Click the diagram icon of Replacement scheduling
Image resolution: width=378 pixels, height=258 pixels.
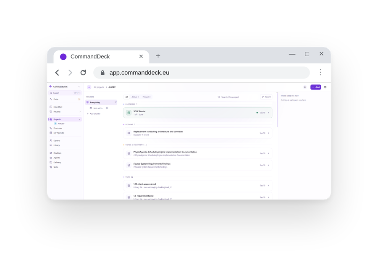click(129, 133)
